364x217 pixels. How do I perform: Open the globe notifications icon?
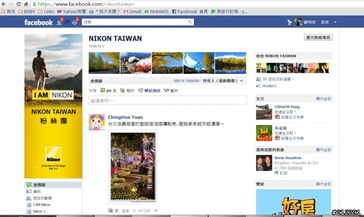pyautogui.click(x=75, y=22)
